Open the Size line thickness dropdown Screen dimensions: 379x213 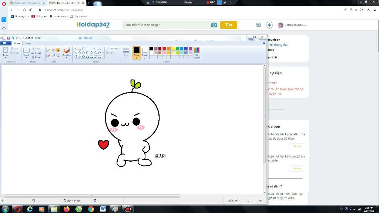[x=126, y=53]
